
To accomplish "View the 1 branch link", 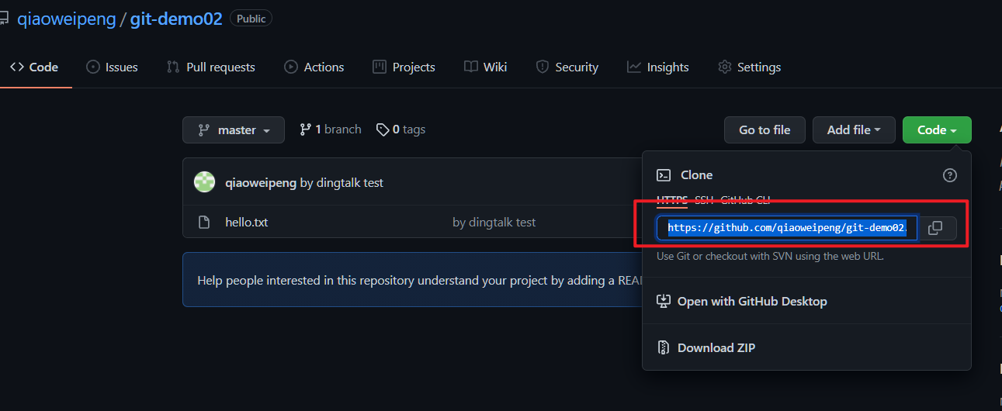I will click(331, 130).
